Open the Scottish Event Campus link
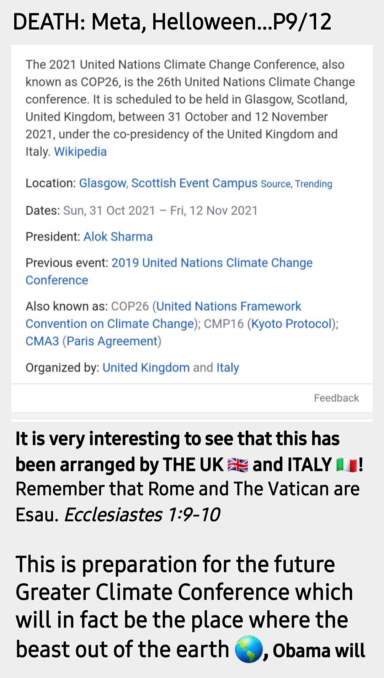This screenshot has width=384, height=678. tap(194, 183)
